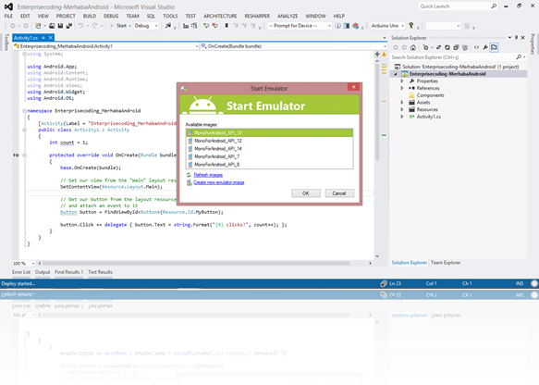Click the Solution Explorer Refresh icon
Screen dimensions: 539x385
pos(447,47)
